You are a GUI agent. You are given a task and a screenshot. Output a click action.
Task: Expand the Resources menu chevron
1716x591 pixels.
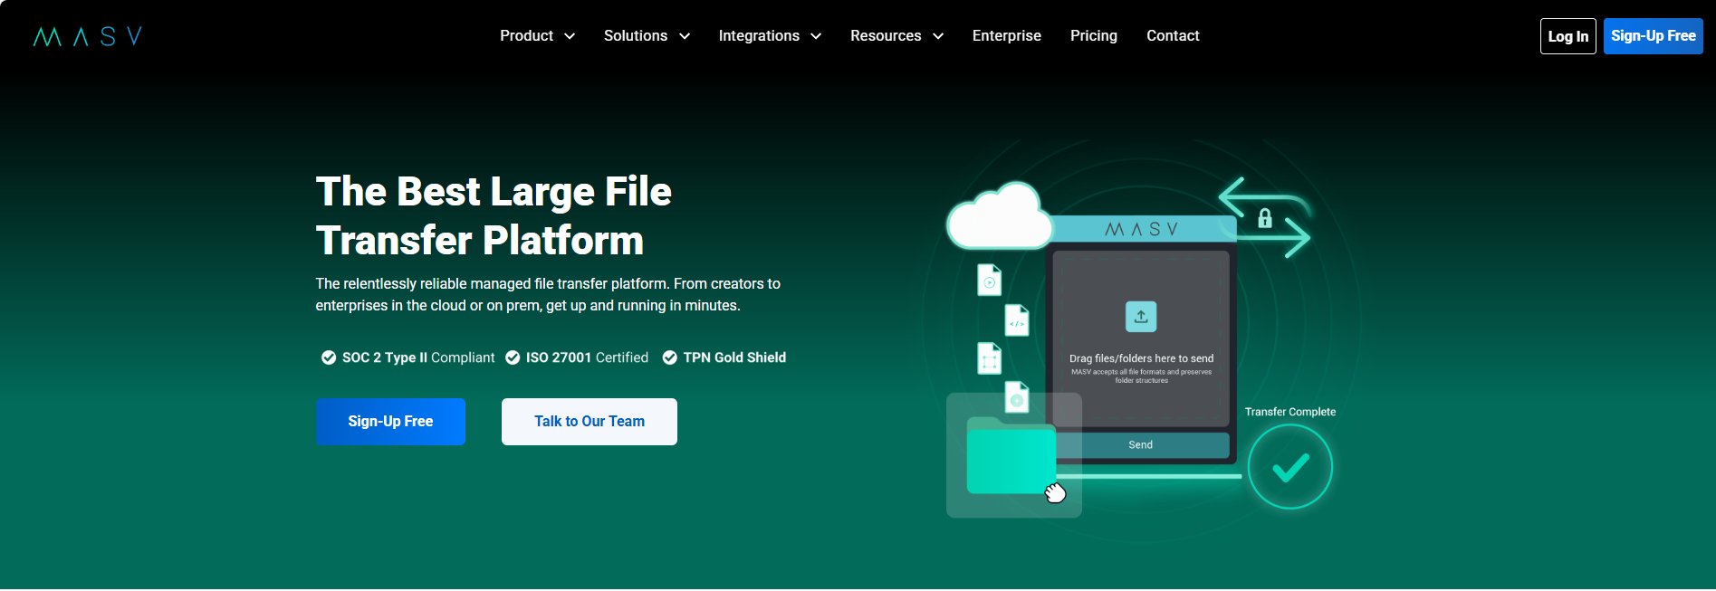(938, 36)
